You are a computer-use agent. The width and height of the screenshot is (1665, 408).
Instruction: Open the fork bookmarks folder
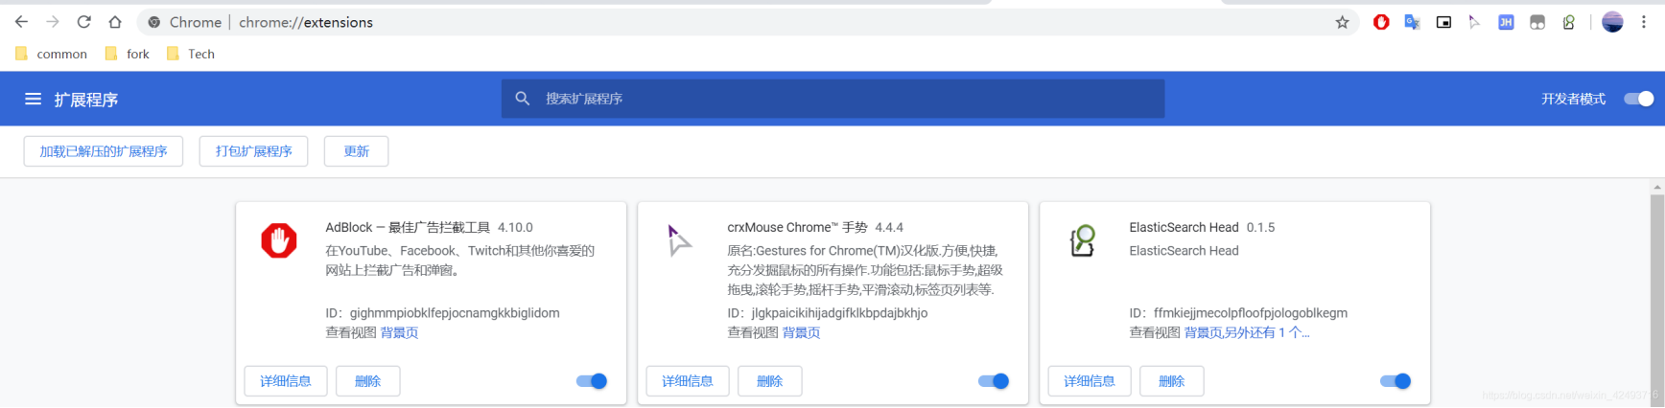click(128, 54)
